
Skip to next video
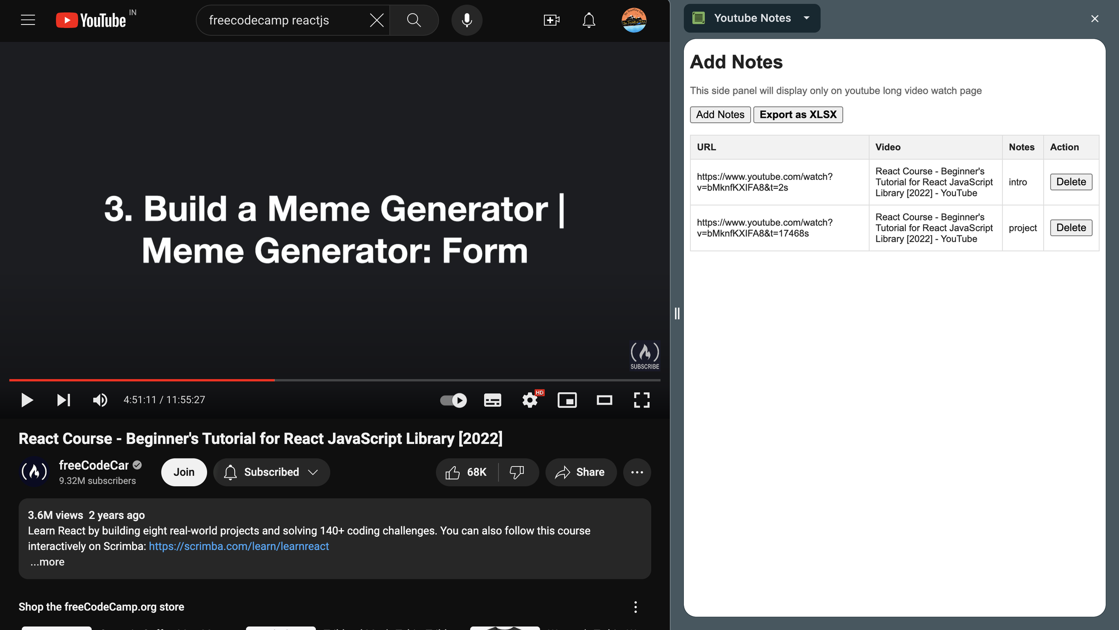coord(64,400)
